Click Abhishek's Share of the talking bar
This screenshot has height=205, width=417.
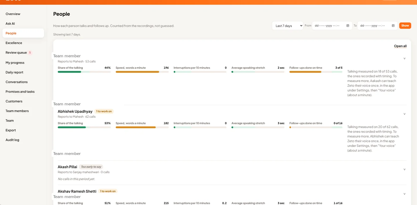[84, 127]
